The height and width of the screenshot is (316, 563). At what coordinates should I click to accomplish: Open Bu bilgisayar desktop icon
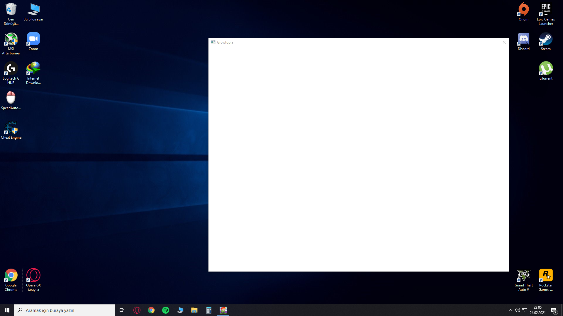pyautogui.click(x=33, y=12)
